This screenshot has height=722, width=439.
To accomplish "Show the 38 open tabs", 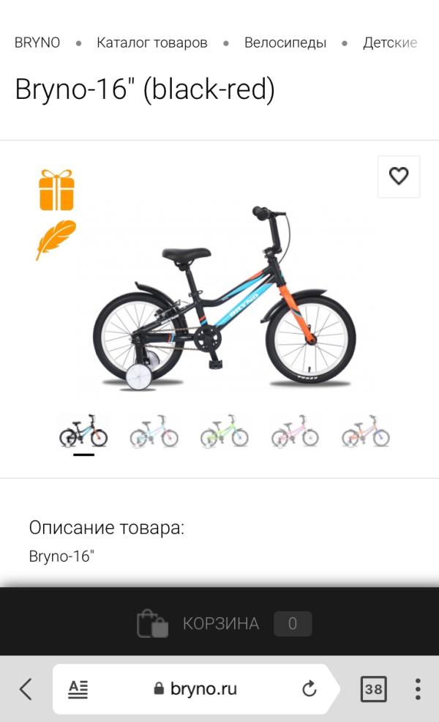I will [373, 689].
